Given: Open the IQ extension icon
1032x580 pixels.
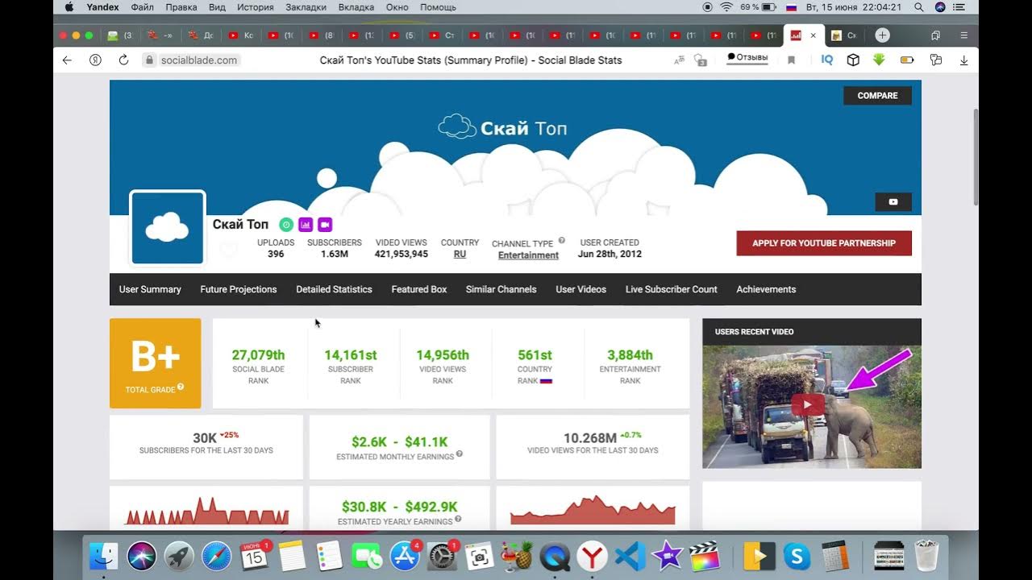Looking at the screenshot, I should click(x=827, y=60).
